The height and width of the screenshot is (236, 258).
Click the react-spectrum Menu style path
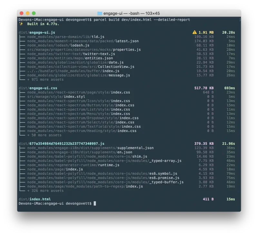(79, 114)
